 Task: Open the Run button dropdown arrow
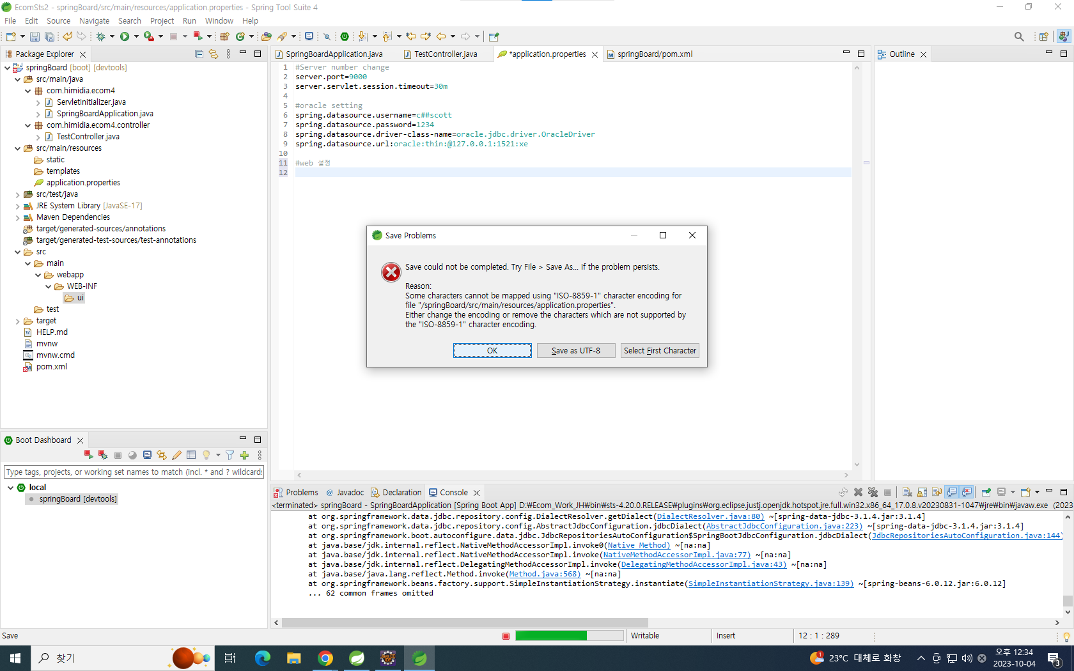pyautogui.click(x=136, y=37)
